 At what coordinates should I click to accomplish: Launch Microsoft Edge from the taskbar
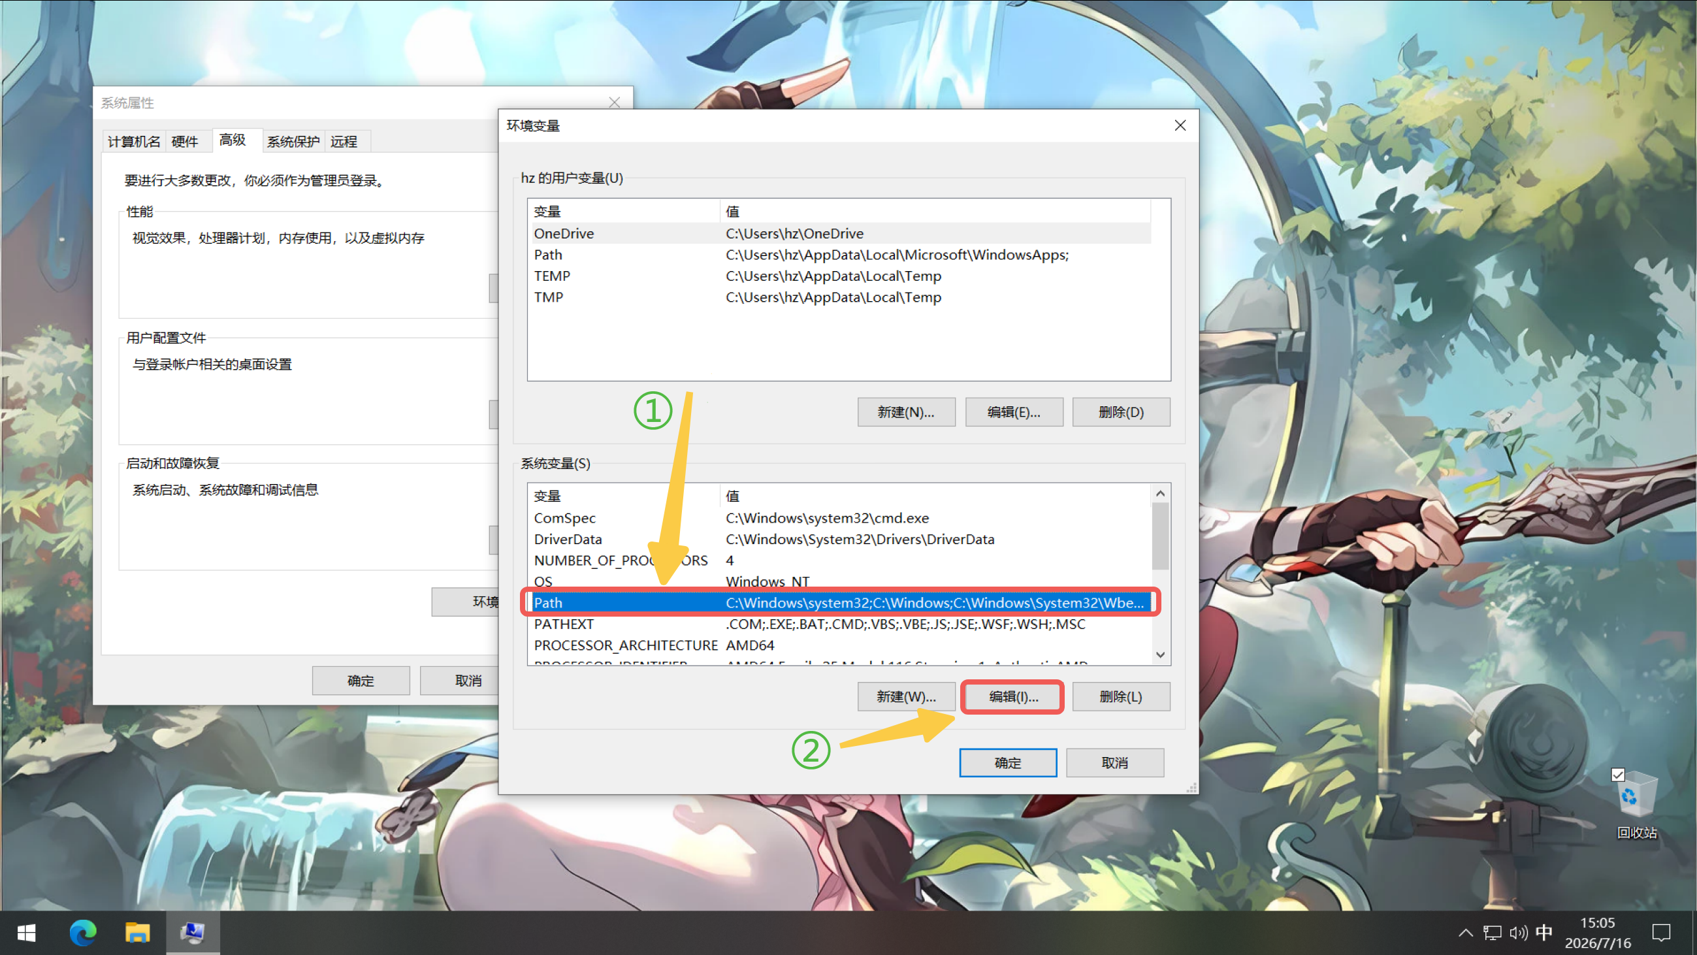[82, 933]
